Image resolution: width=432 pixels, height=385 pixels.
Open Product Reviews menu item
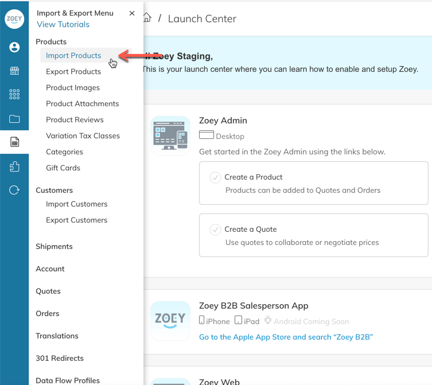(75, 119)
